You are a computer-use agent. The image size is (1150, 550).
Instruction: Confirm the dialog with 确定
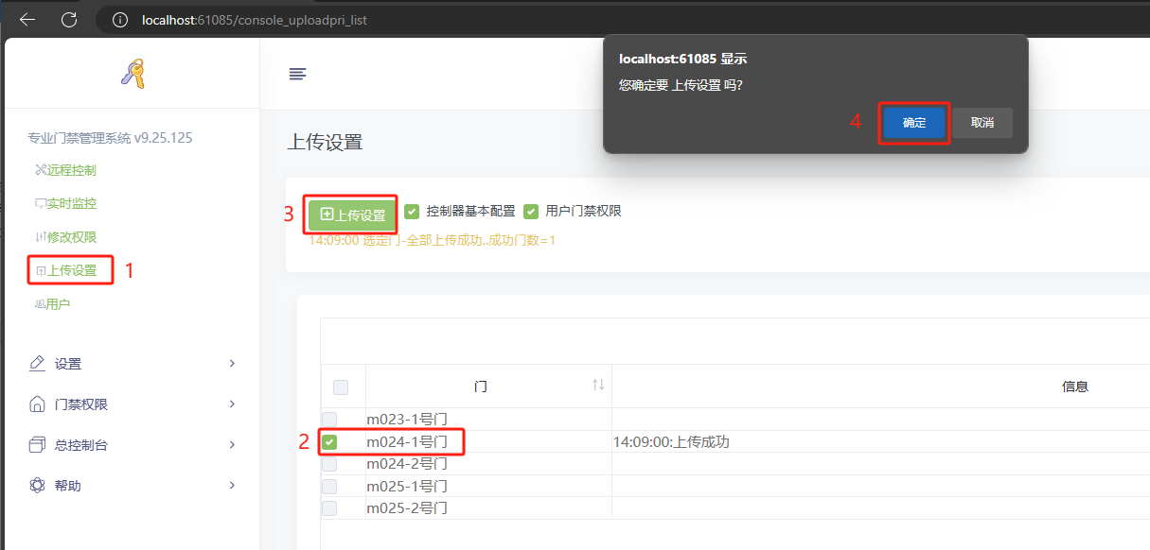914,123
